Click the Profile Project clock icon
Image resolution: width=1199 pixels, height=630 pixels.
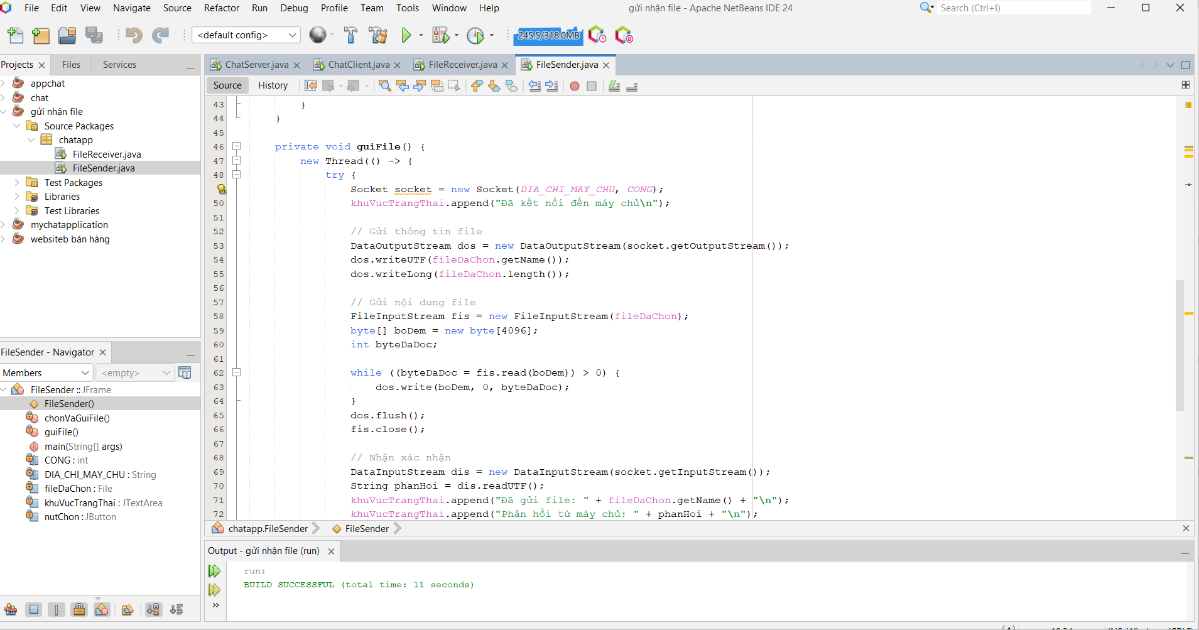click(x=475, y=36)
